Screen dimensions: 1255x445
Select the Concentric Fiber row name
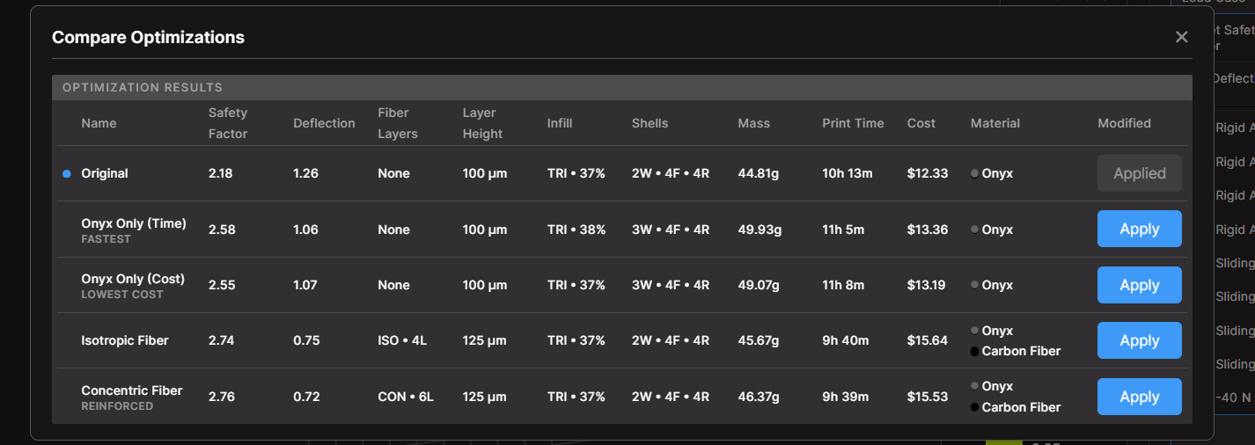[132, 390]
